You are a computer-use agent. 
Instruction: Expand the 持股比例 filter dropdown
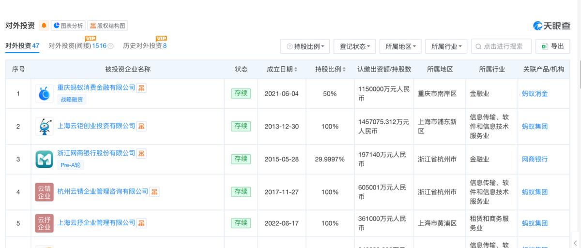pyautogui.click(x=305, y=46)
